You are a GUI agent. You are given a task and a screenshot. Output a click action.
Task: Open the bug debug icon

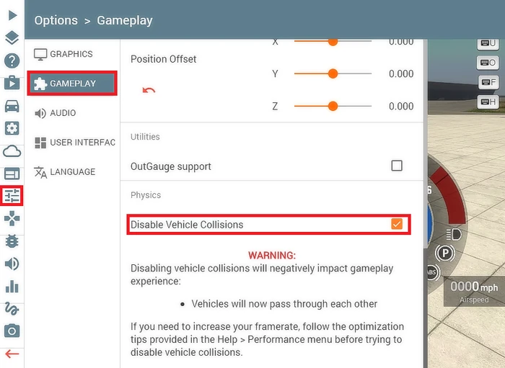[12, 241]
